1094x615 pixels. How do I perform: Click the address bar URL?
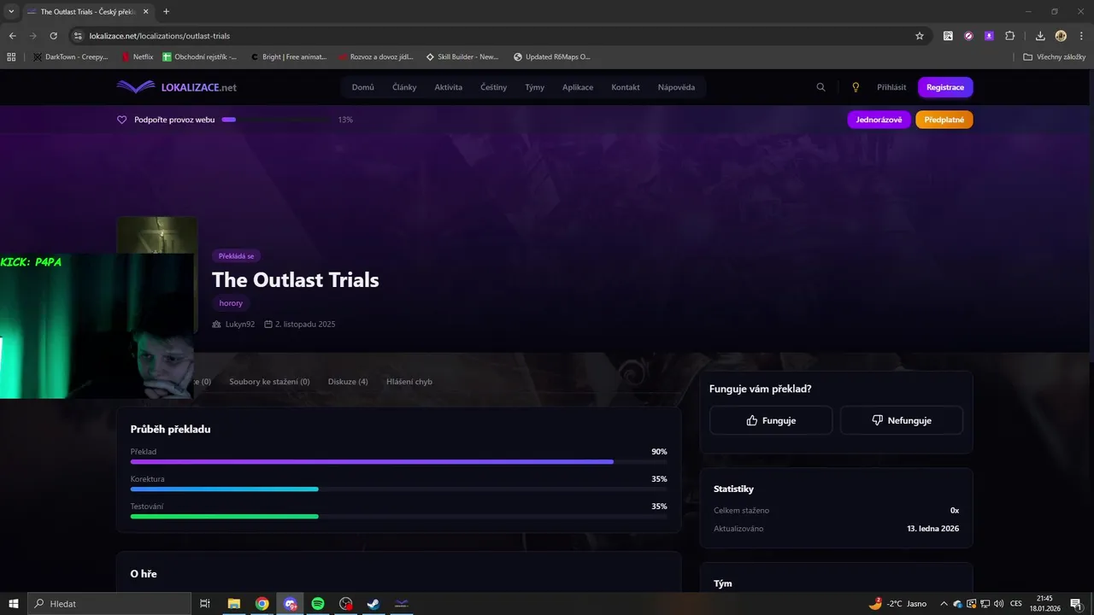click(x=159, y=36)
